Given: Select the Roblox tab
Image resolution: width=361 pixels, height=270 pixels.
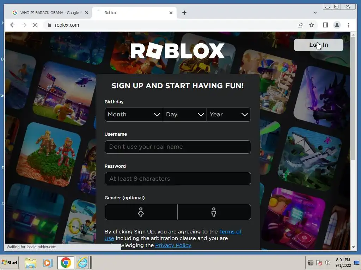Looking at the screenshot, I should (134, 13).
